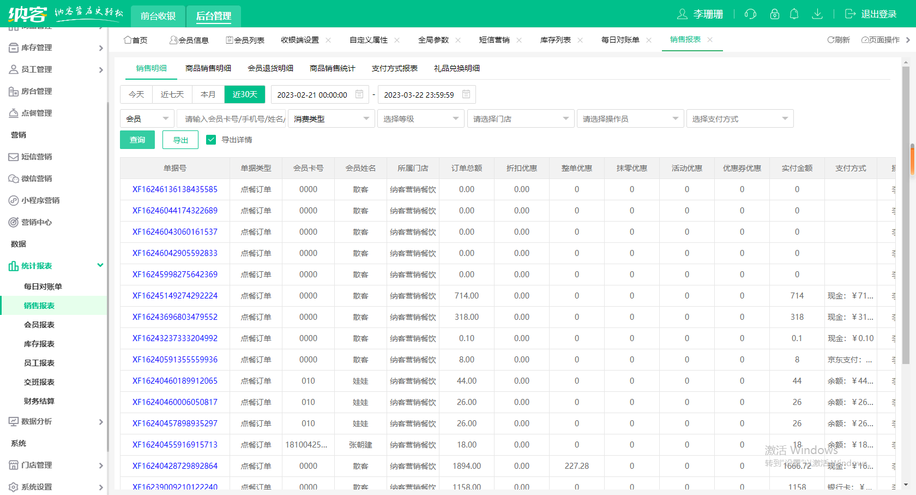Switch to the 商品销售统计 tab
This screenshot has width=916, height=495.
[333, 68]
